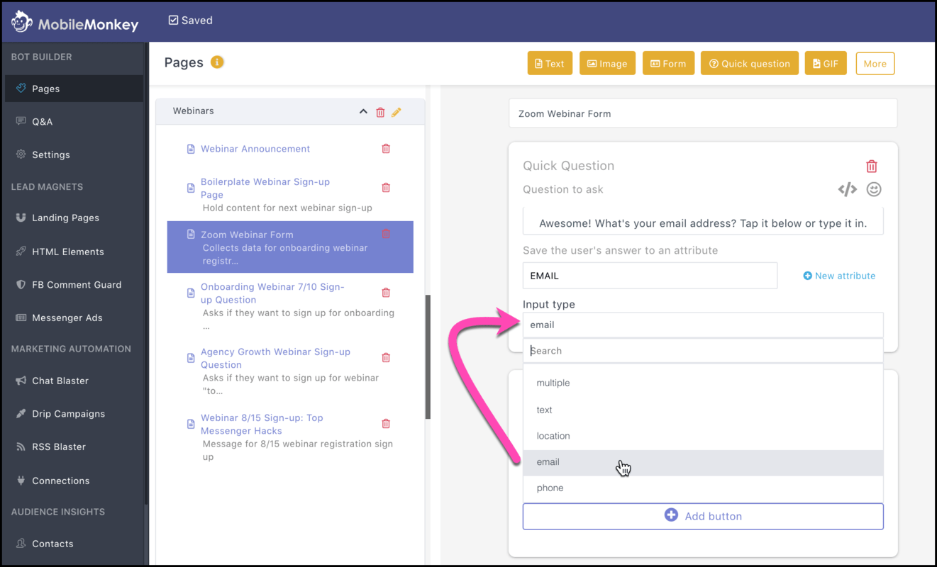Click Webinar 8/15 document icon
The height and width of the screenshot is (567, 937).
[x=191, y=424]
